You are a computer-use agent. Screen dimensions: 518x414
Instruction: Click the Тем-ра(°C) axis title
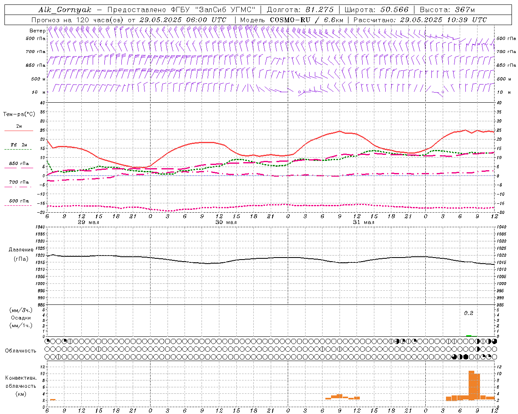tap(19, 114)
